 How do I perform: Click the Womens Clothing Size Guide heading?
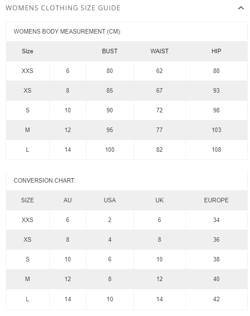[63, 8]
